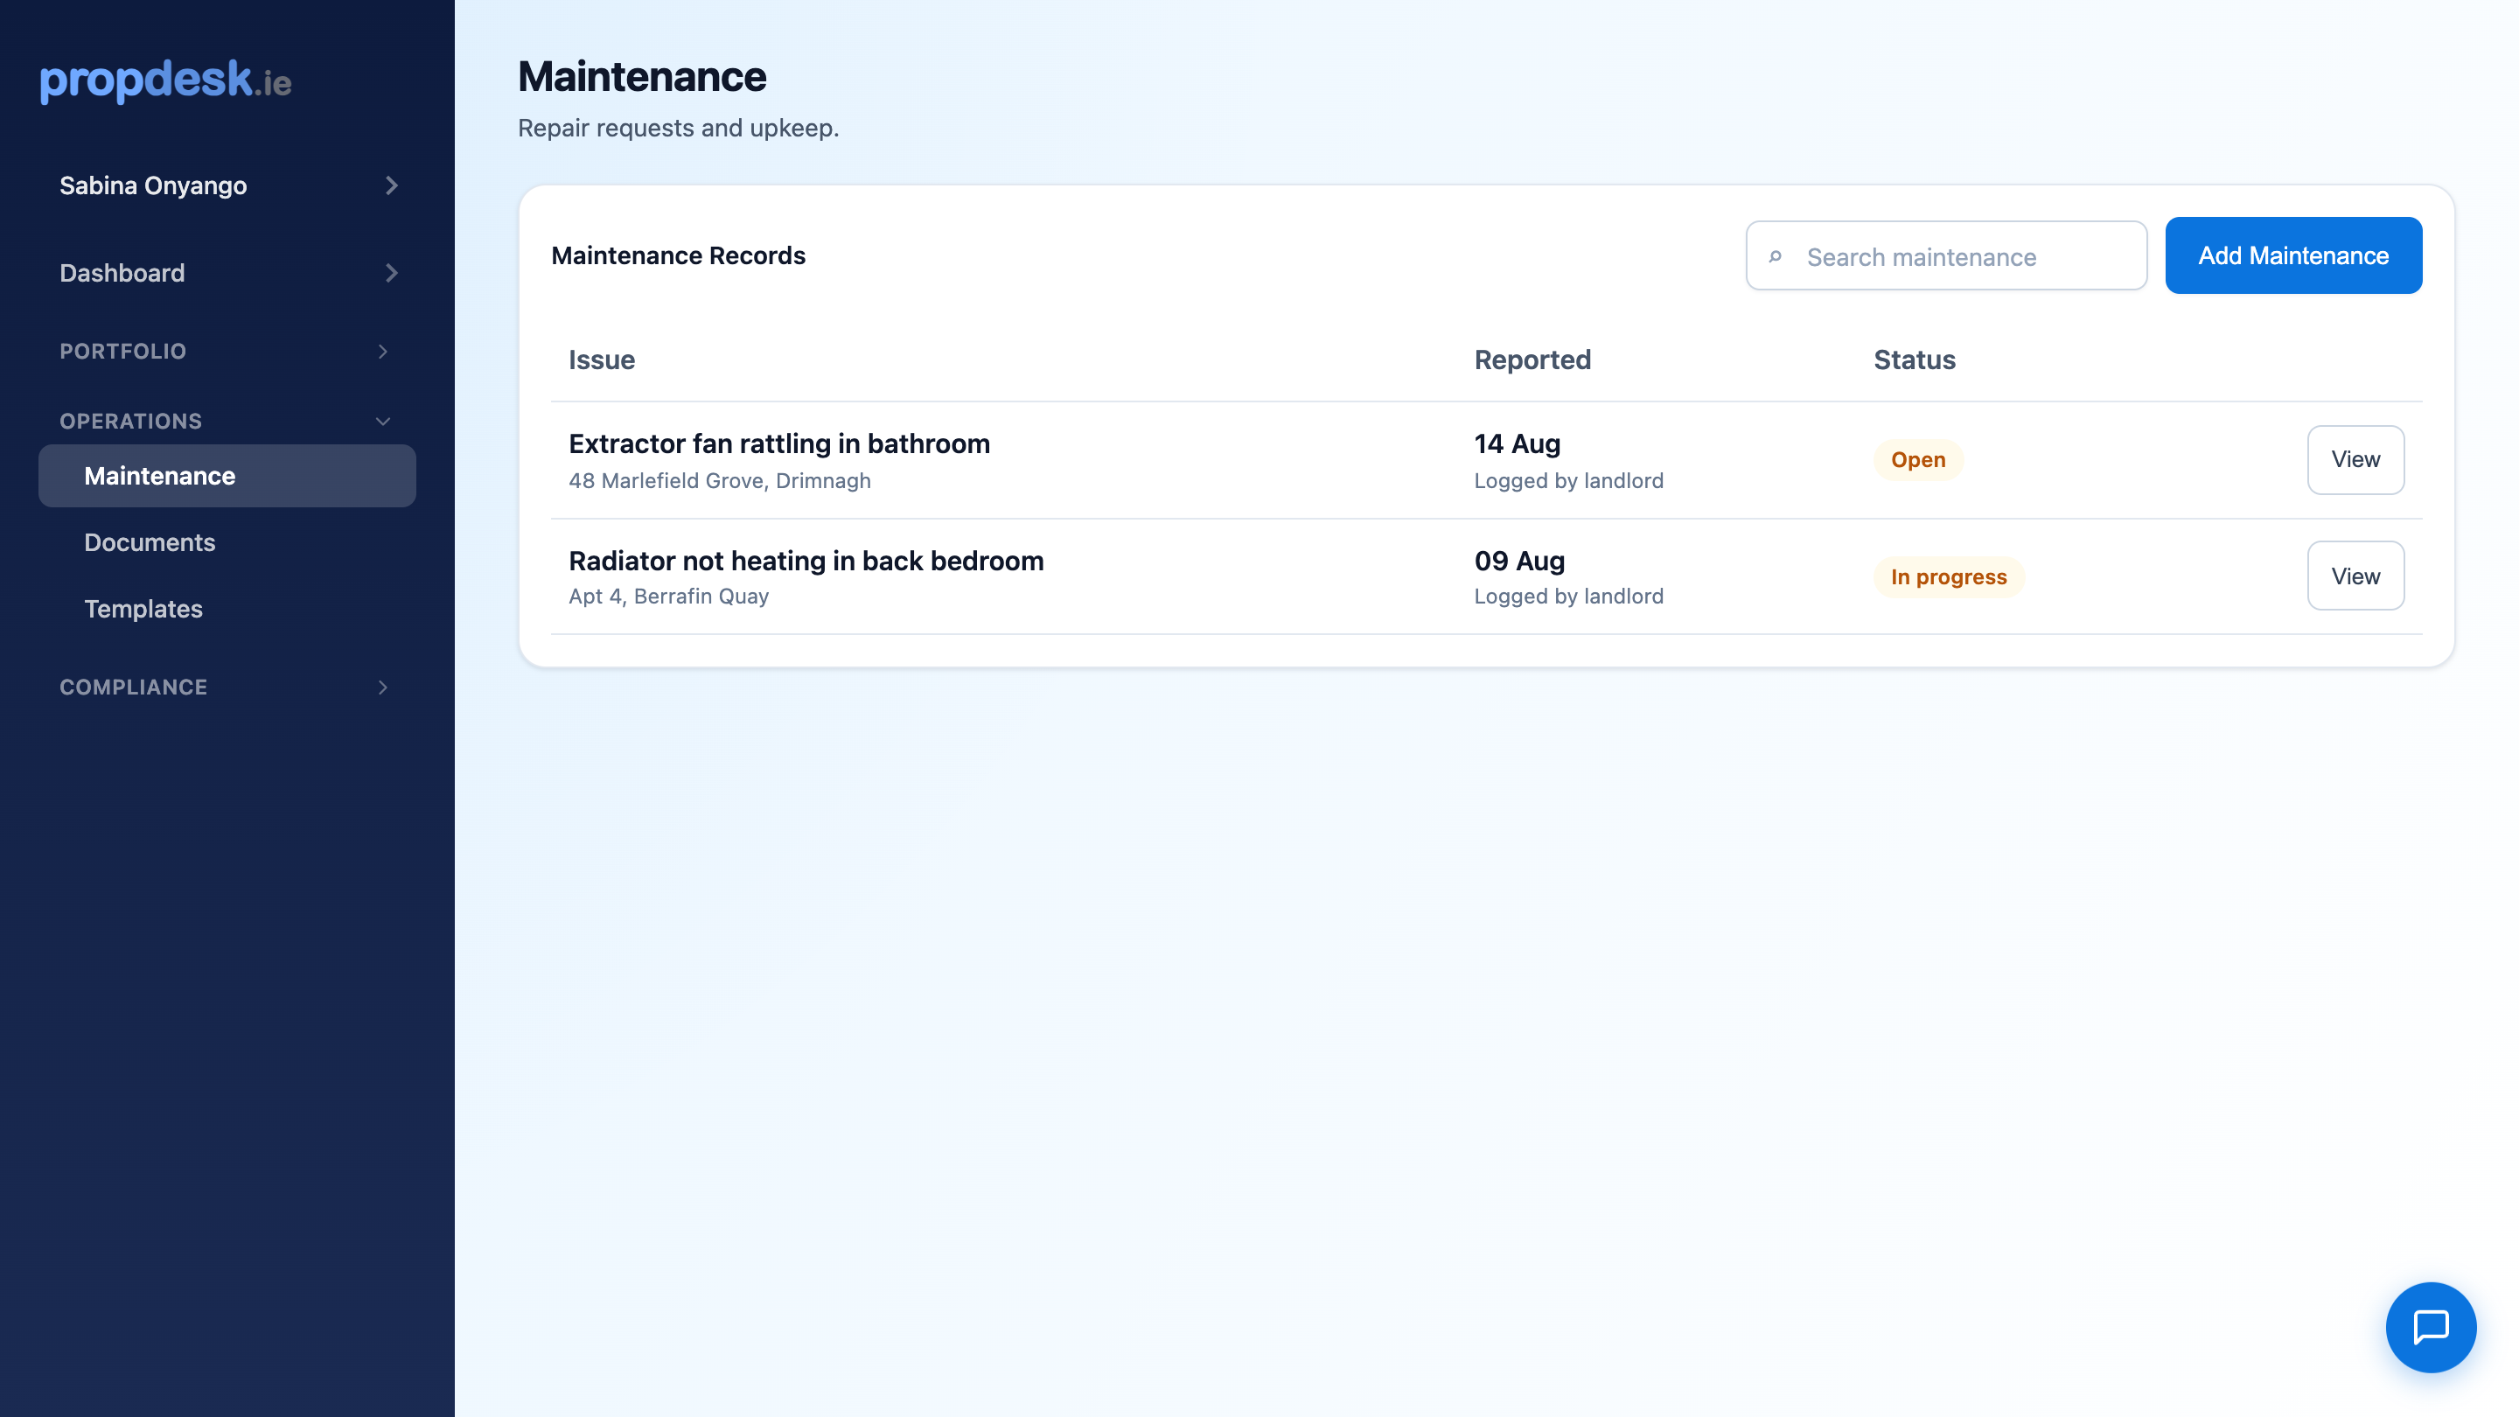This screenshot has height=1417, width=2519.
Task: Expand the COMPLIANCE section chevron
Action: [383, 688]
